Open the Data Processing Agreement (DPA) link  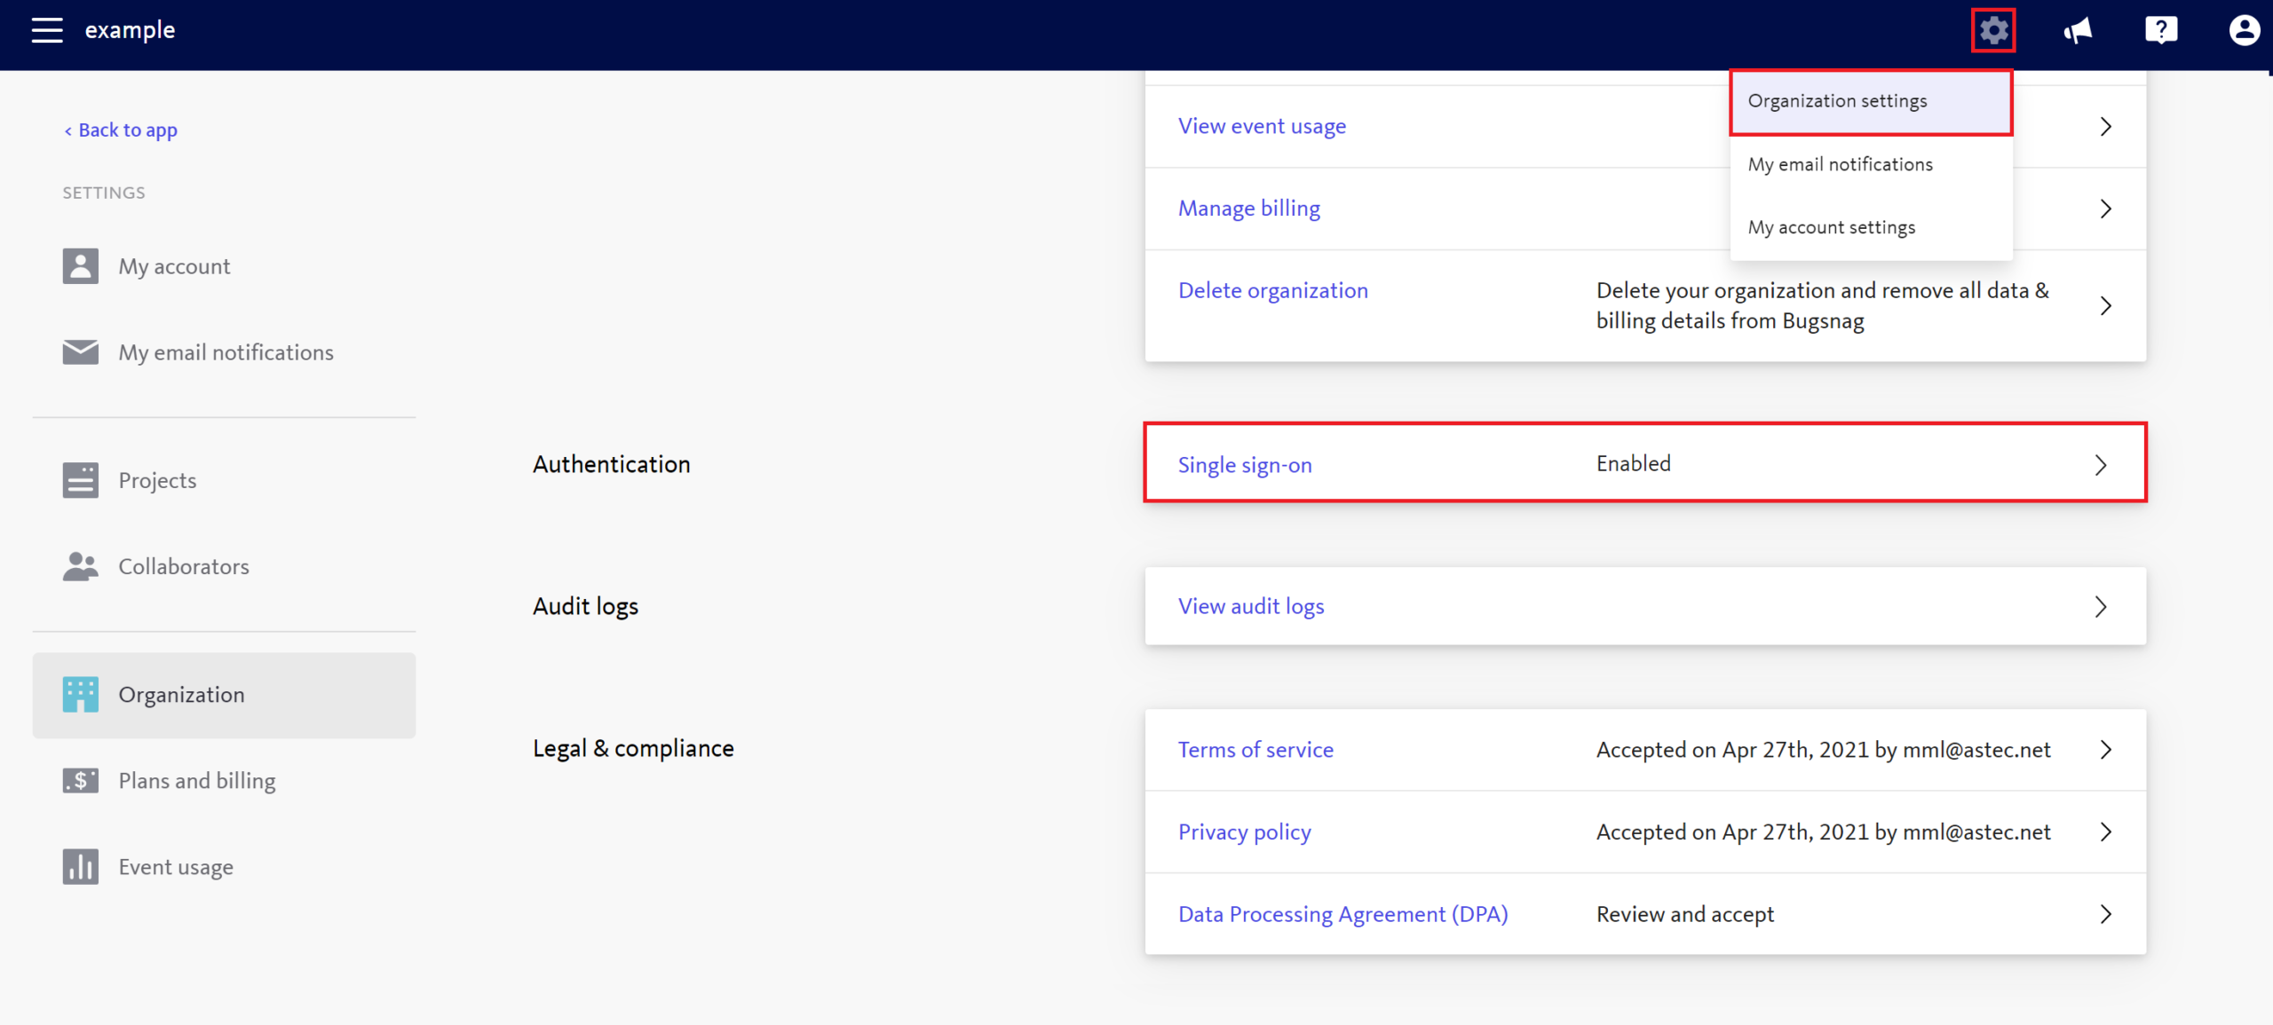[1342, 914]
